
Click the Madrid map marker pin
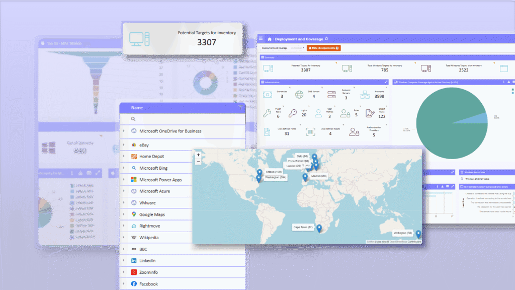pyautogui.click(x=305, y=177)
